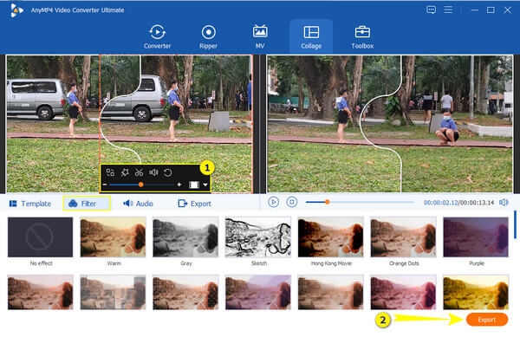Apply the Hong Kong Movie filter
The width and height of the screenshot is (520, 337).
pos(331,237)
